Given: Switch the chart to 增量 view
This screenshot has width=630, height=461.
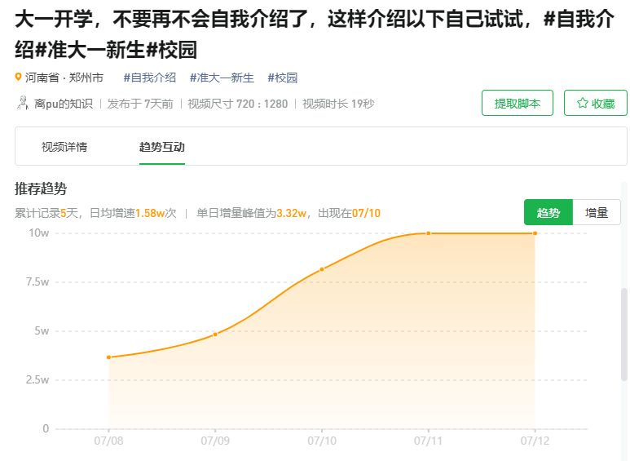Looking at the screenshot, I should click(x=597, y=212).
